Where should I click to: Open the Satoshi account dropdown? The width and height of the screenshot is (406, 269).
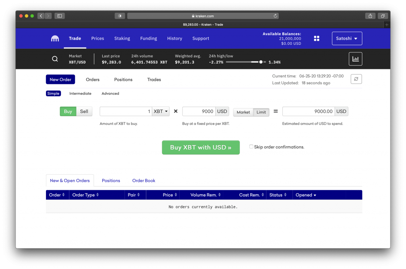(347, 38)
